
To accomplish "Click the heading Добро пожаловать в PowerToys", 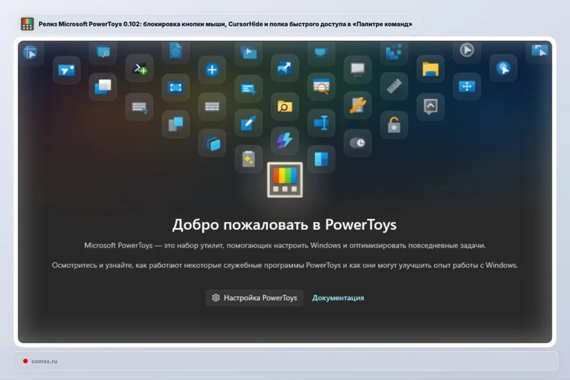I will coord(285,224).
